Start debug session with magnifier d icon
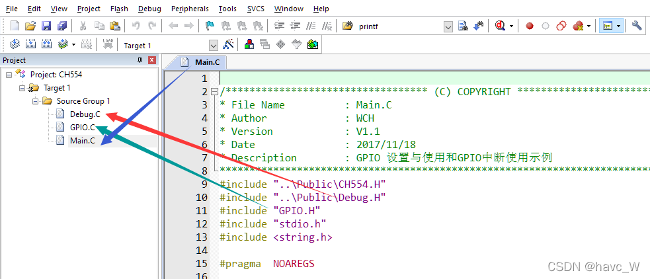Image resolution: width=650 pixels, height=279 pixels. pyautogui.click(x=501, y=26)
